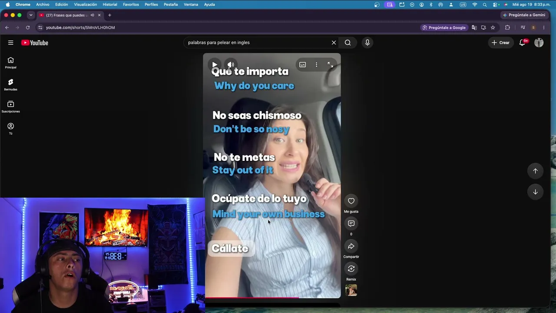Image resolution: width=556 pixels, height=313 pixels.
Task: Open the US keyboard input menu
Action: coord(463,4)
